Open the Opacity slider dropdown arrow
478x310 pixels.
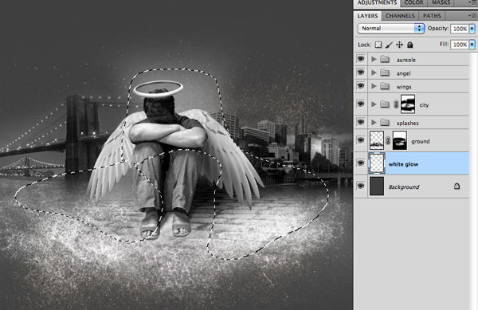pos(472,29)
